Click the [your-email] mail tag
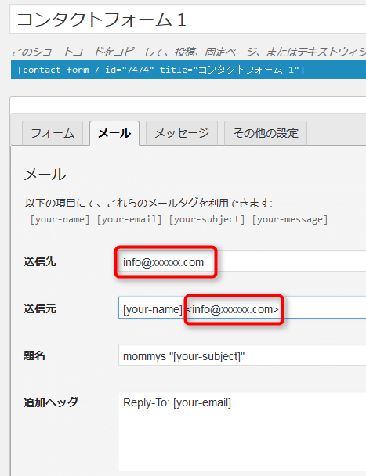 (129, 219)
